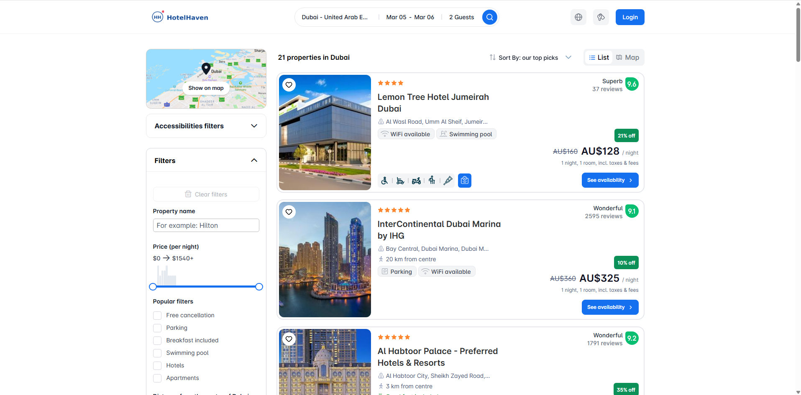The height and width of the screenshot is (395, 801).
Task: Select the List view tab
Action: (x=599, y=57)
